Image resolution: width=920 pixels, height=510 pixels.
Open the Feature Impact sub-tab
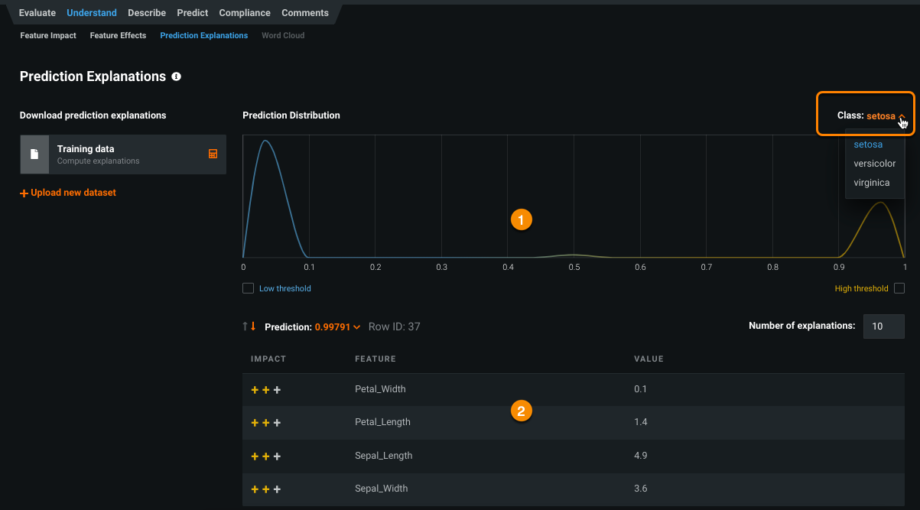(48, 35)
